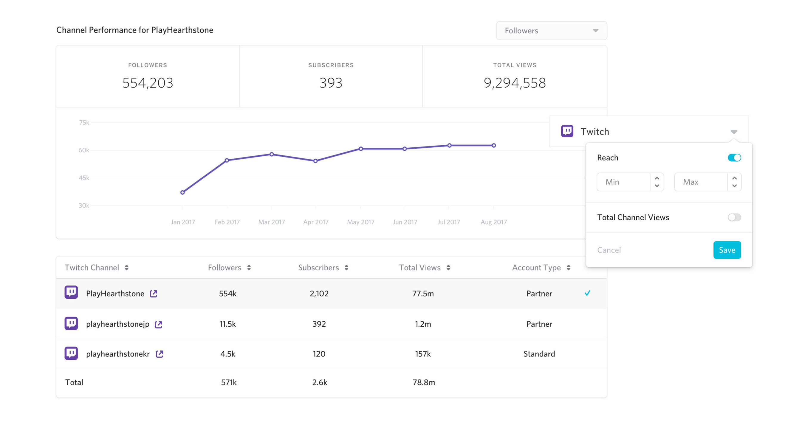This screenshot has height=421, width=805.
Task: Select the Subscribers summary card
Action: point(331,77)
